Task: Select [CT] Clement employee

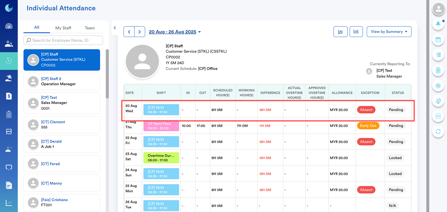Action: click(62, 124)
